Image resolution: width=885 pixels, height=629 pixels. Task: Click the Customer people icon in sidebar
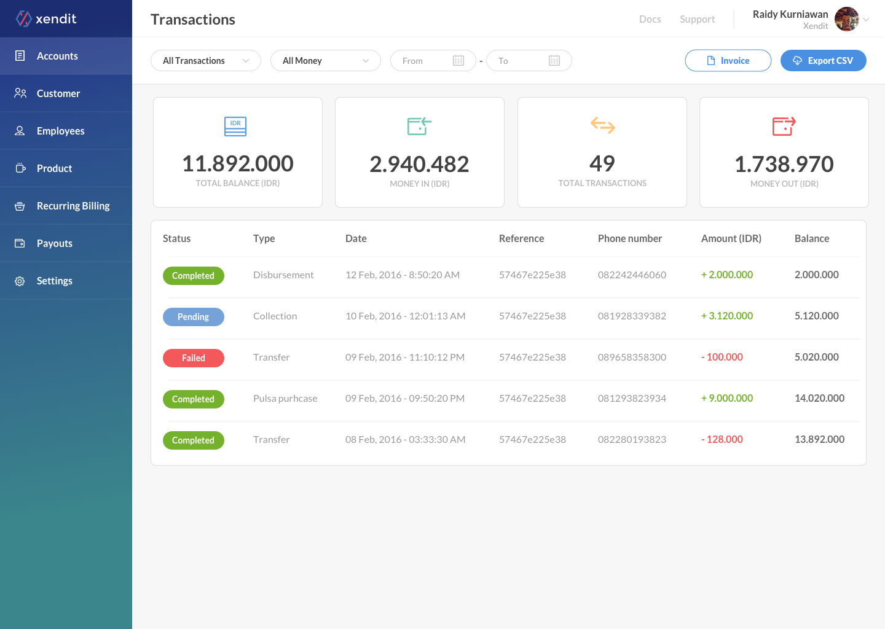pyautogui.click(x=20, y=93)
